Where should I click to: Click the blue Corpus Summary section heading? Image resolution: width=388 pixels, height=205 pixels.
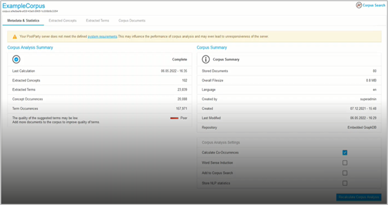[x=212, y=48]
